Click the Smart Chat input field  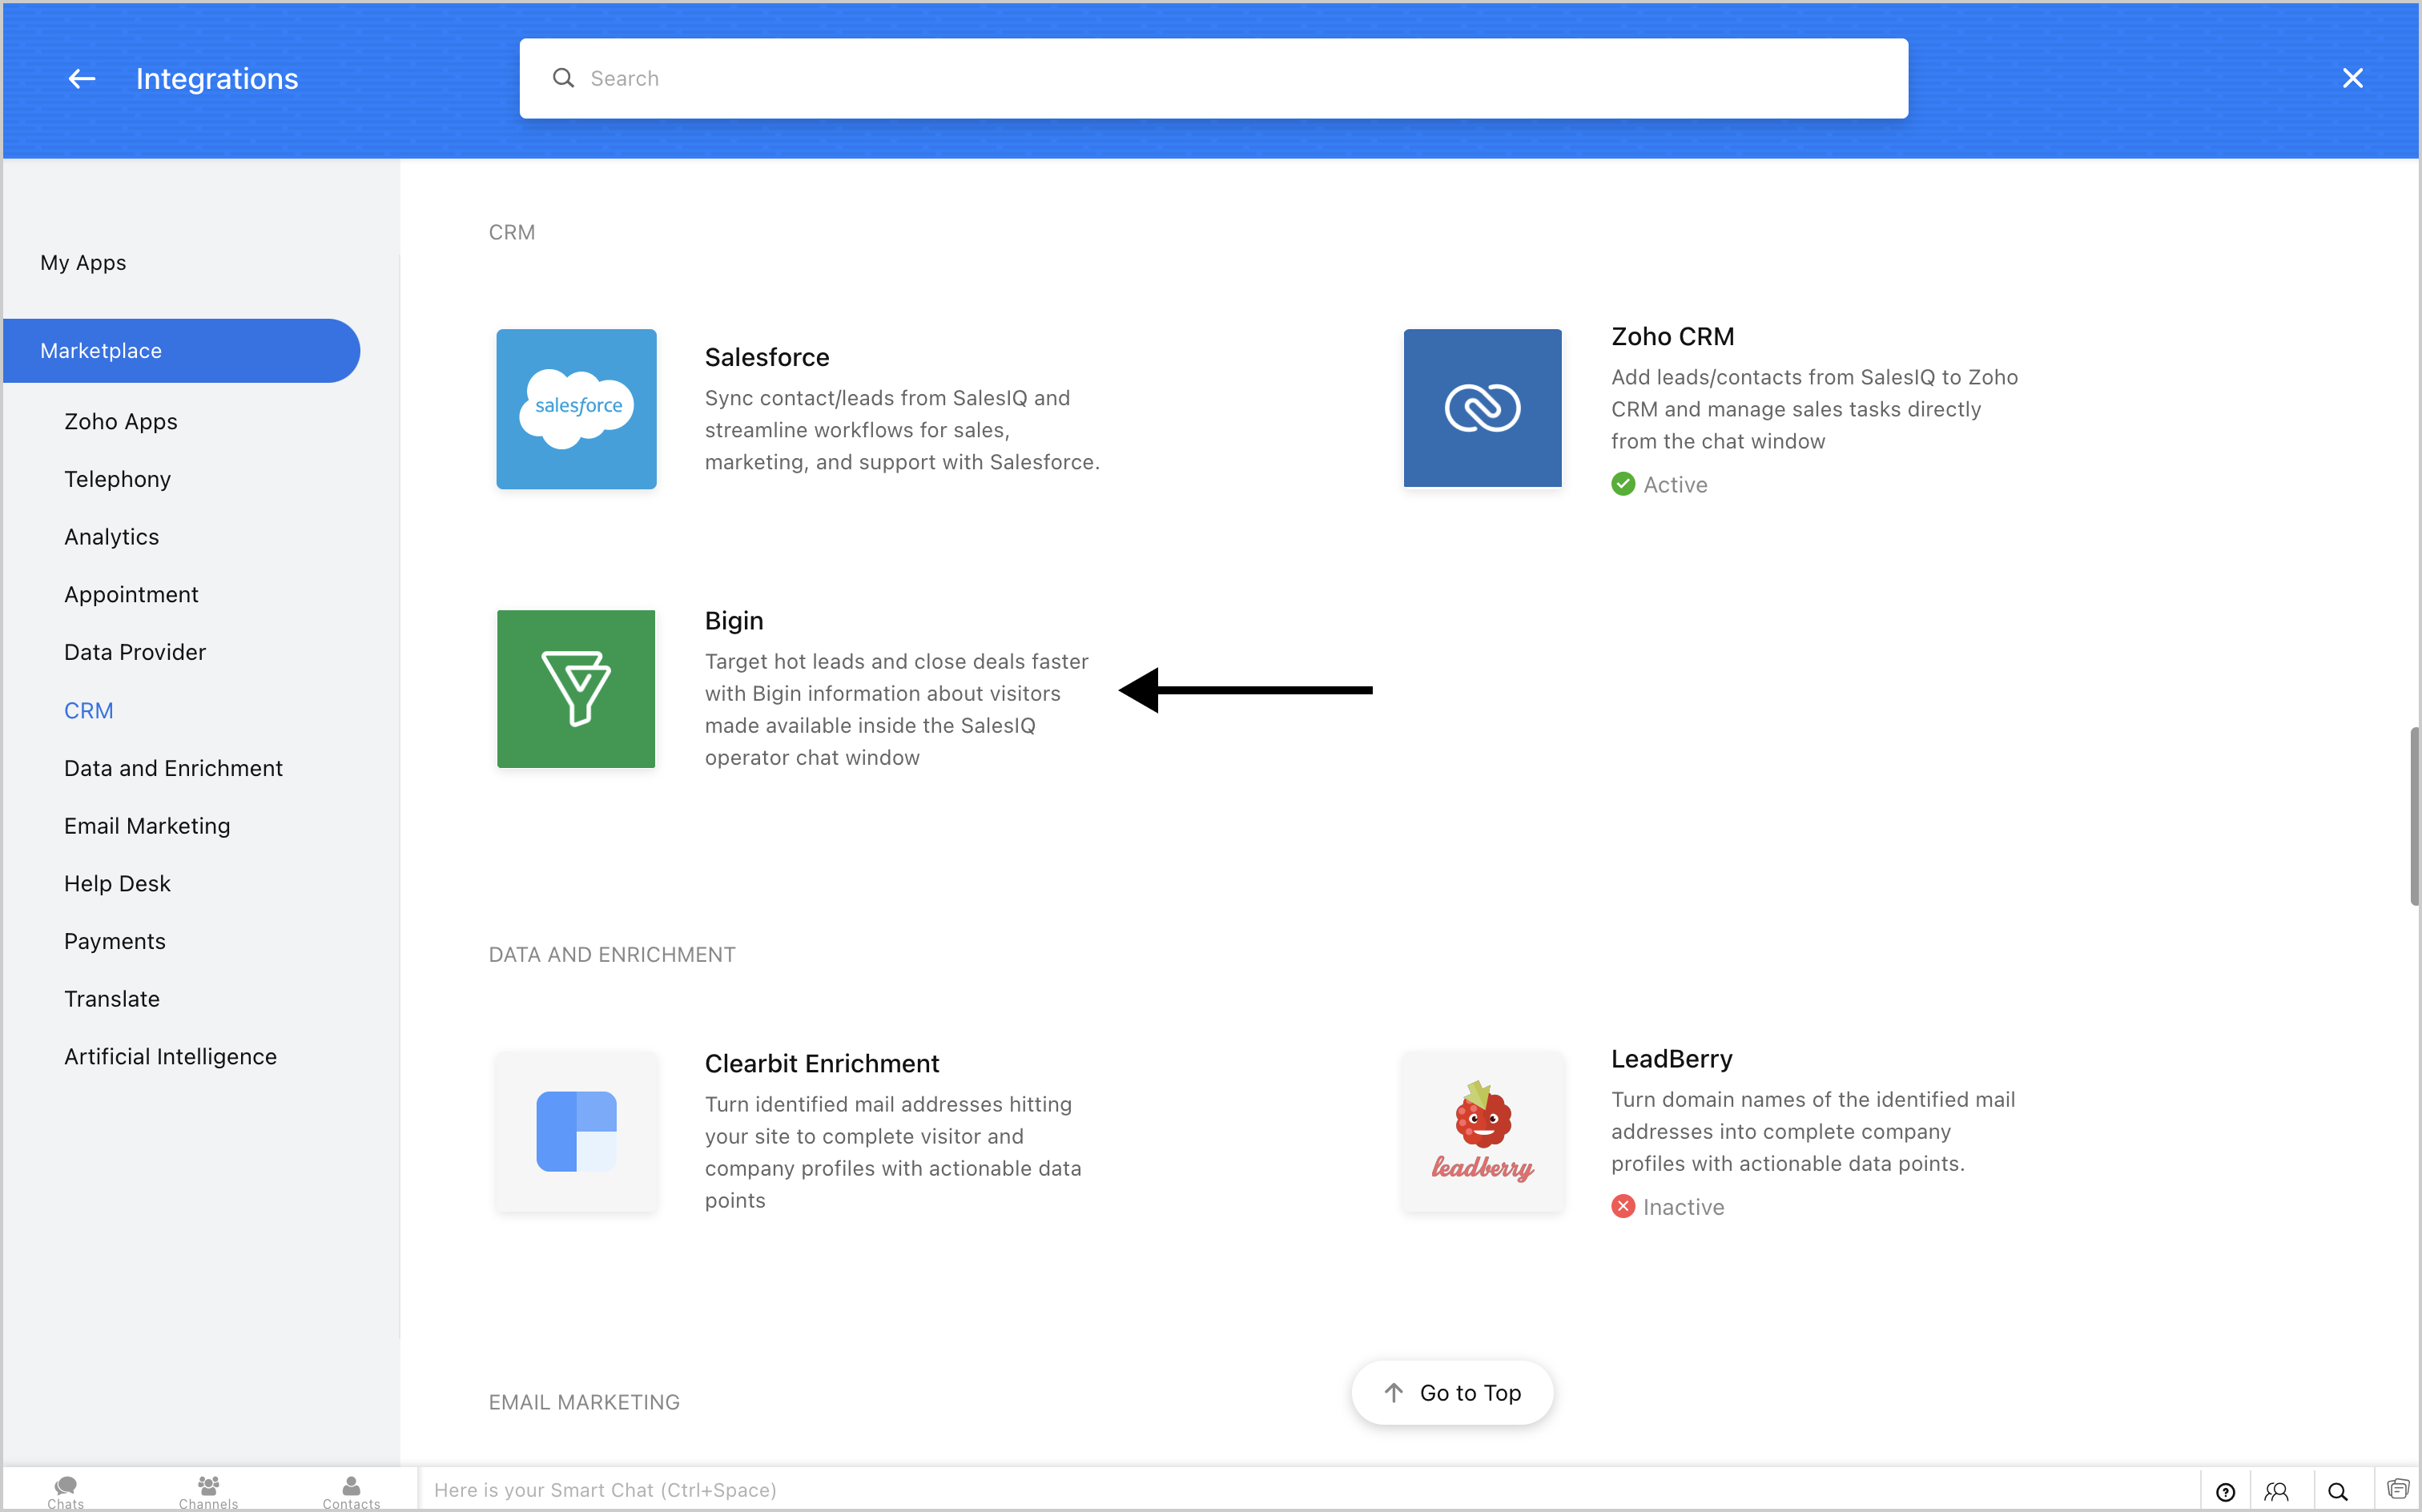click(1310, 1489)
